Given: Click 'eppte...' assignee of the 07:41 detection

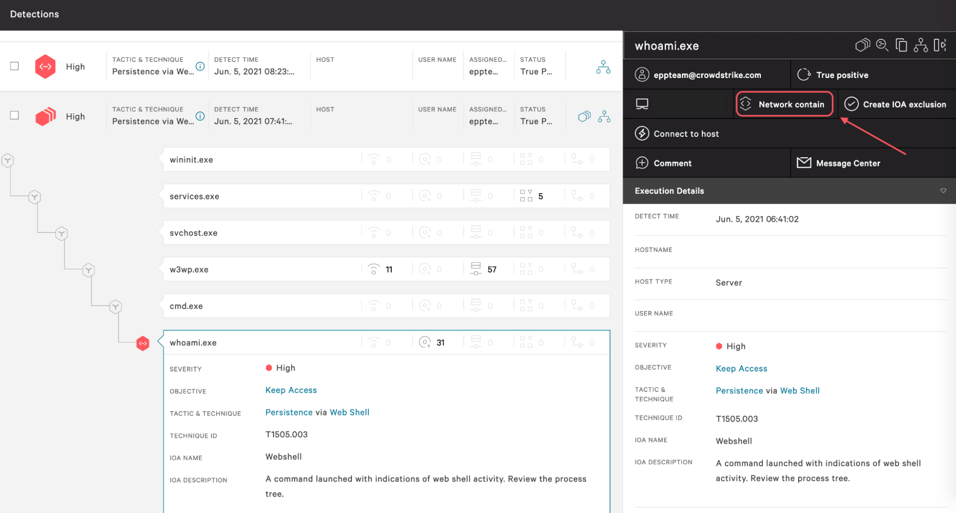Looking at the screenshot, I should pyautogui.click(x=483, y=121).
